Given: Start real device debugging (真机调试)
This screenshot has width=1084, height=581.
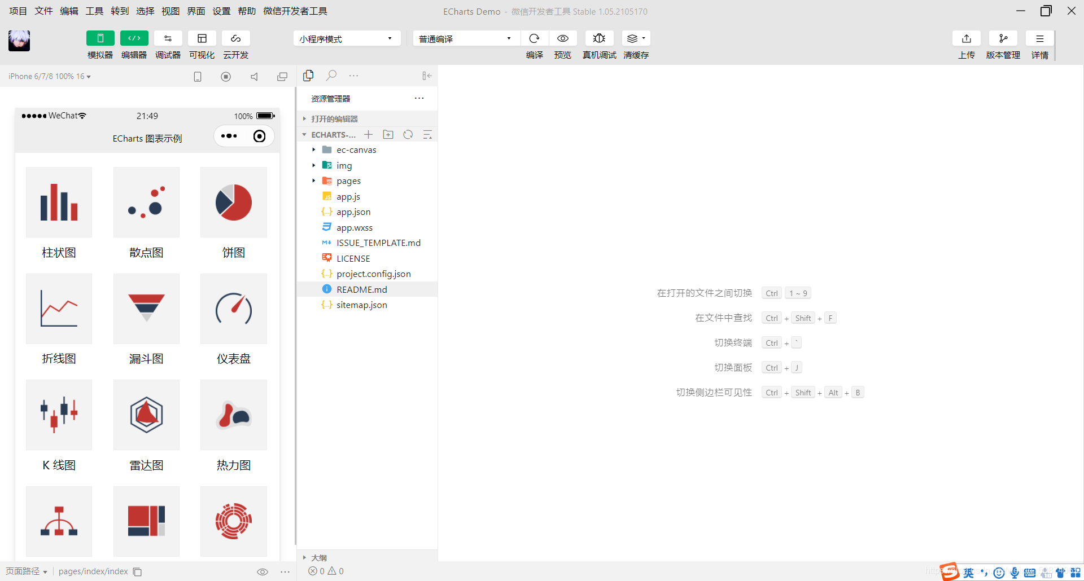Looking at the screenshot, I should (x=599, y=38).
